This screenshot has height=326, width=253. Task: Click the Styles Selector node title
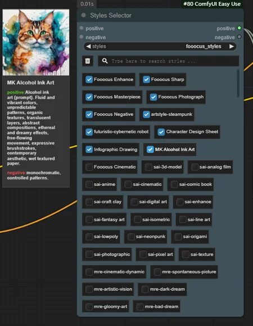click(x=111, y=15)
